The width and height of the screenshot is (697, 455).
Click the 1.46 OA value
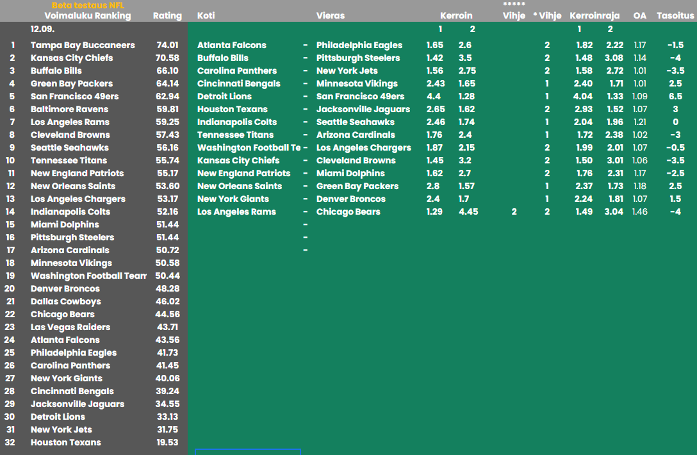click(639, 211)
